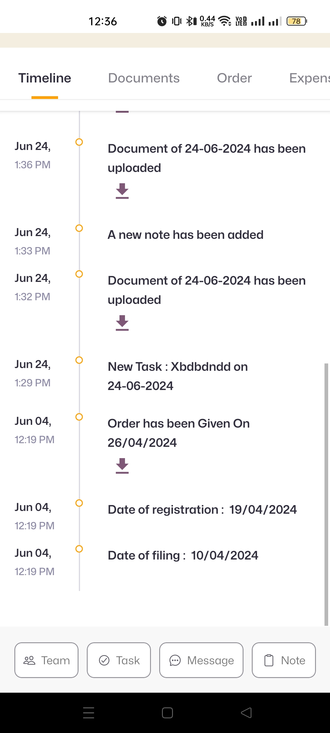Open the Android recent apps menu icon

coord(89,713)
